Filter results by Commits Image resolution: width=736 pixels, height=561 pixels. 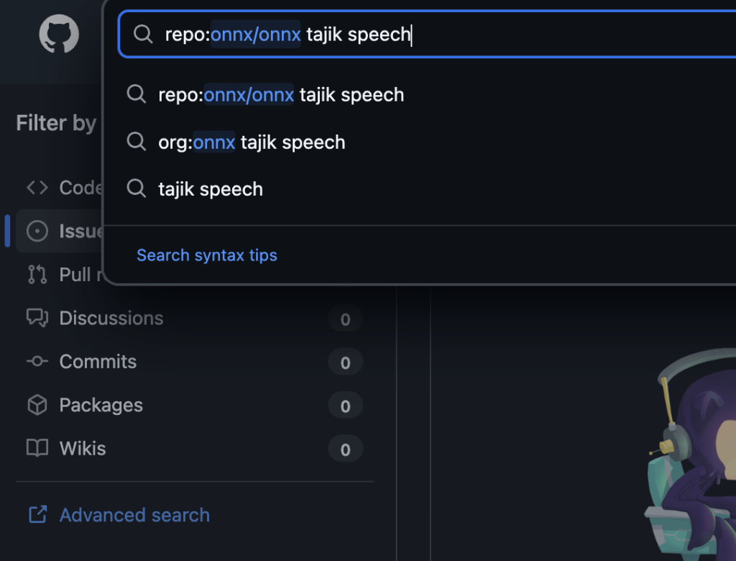98,361
